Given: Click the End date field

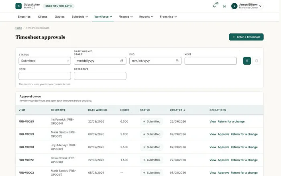Looking at the screenshot, I should click(155, 61).
